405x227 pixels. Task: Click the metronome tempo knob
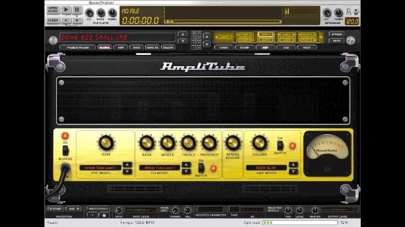[339, 13]
